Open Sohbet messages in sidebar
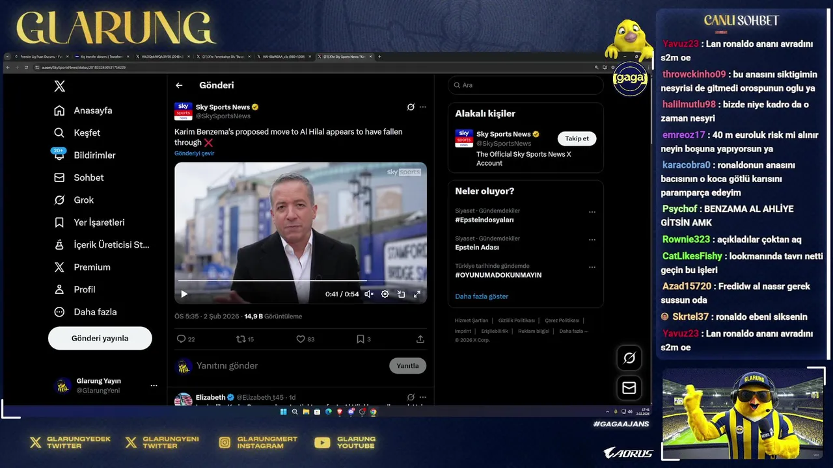The image size is (833, 468). (x=79, y=177)
